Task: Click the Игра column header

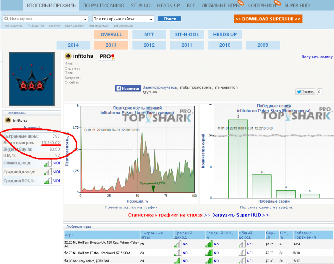Action: [102, 235]
